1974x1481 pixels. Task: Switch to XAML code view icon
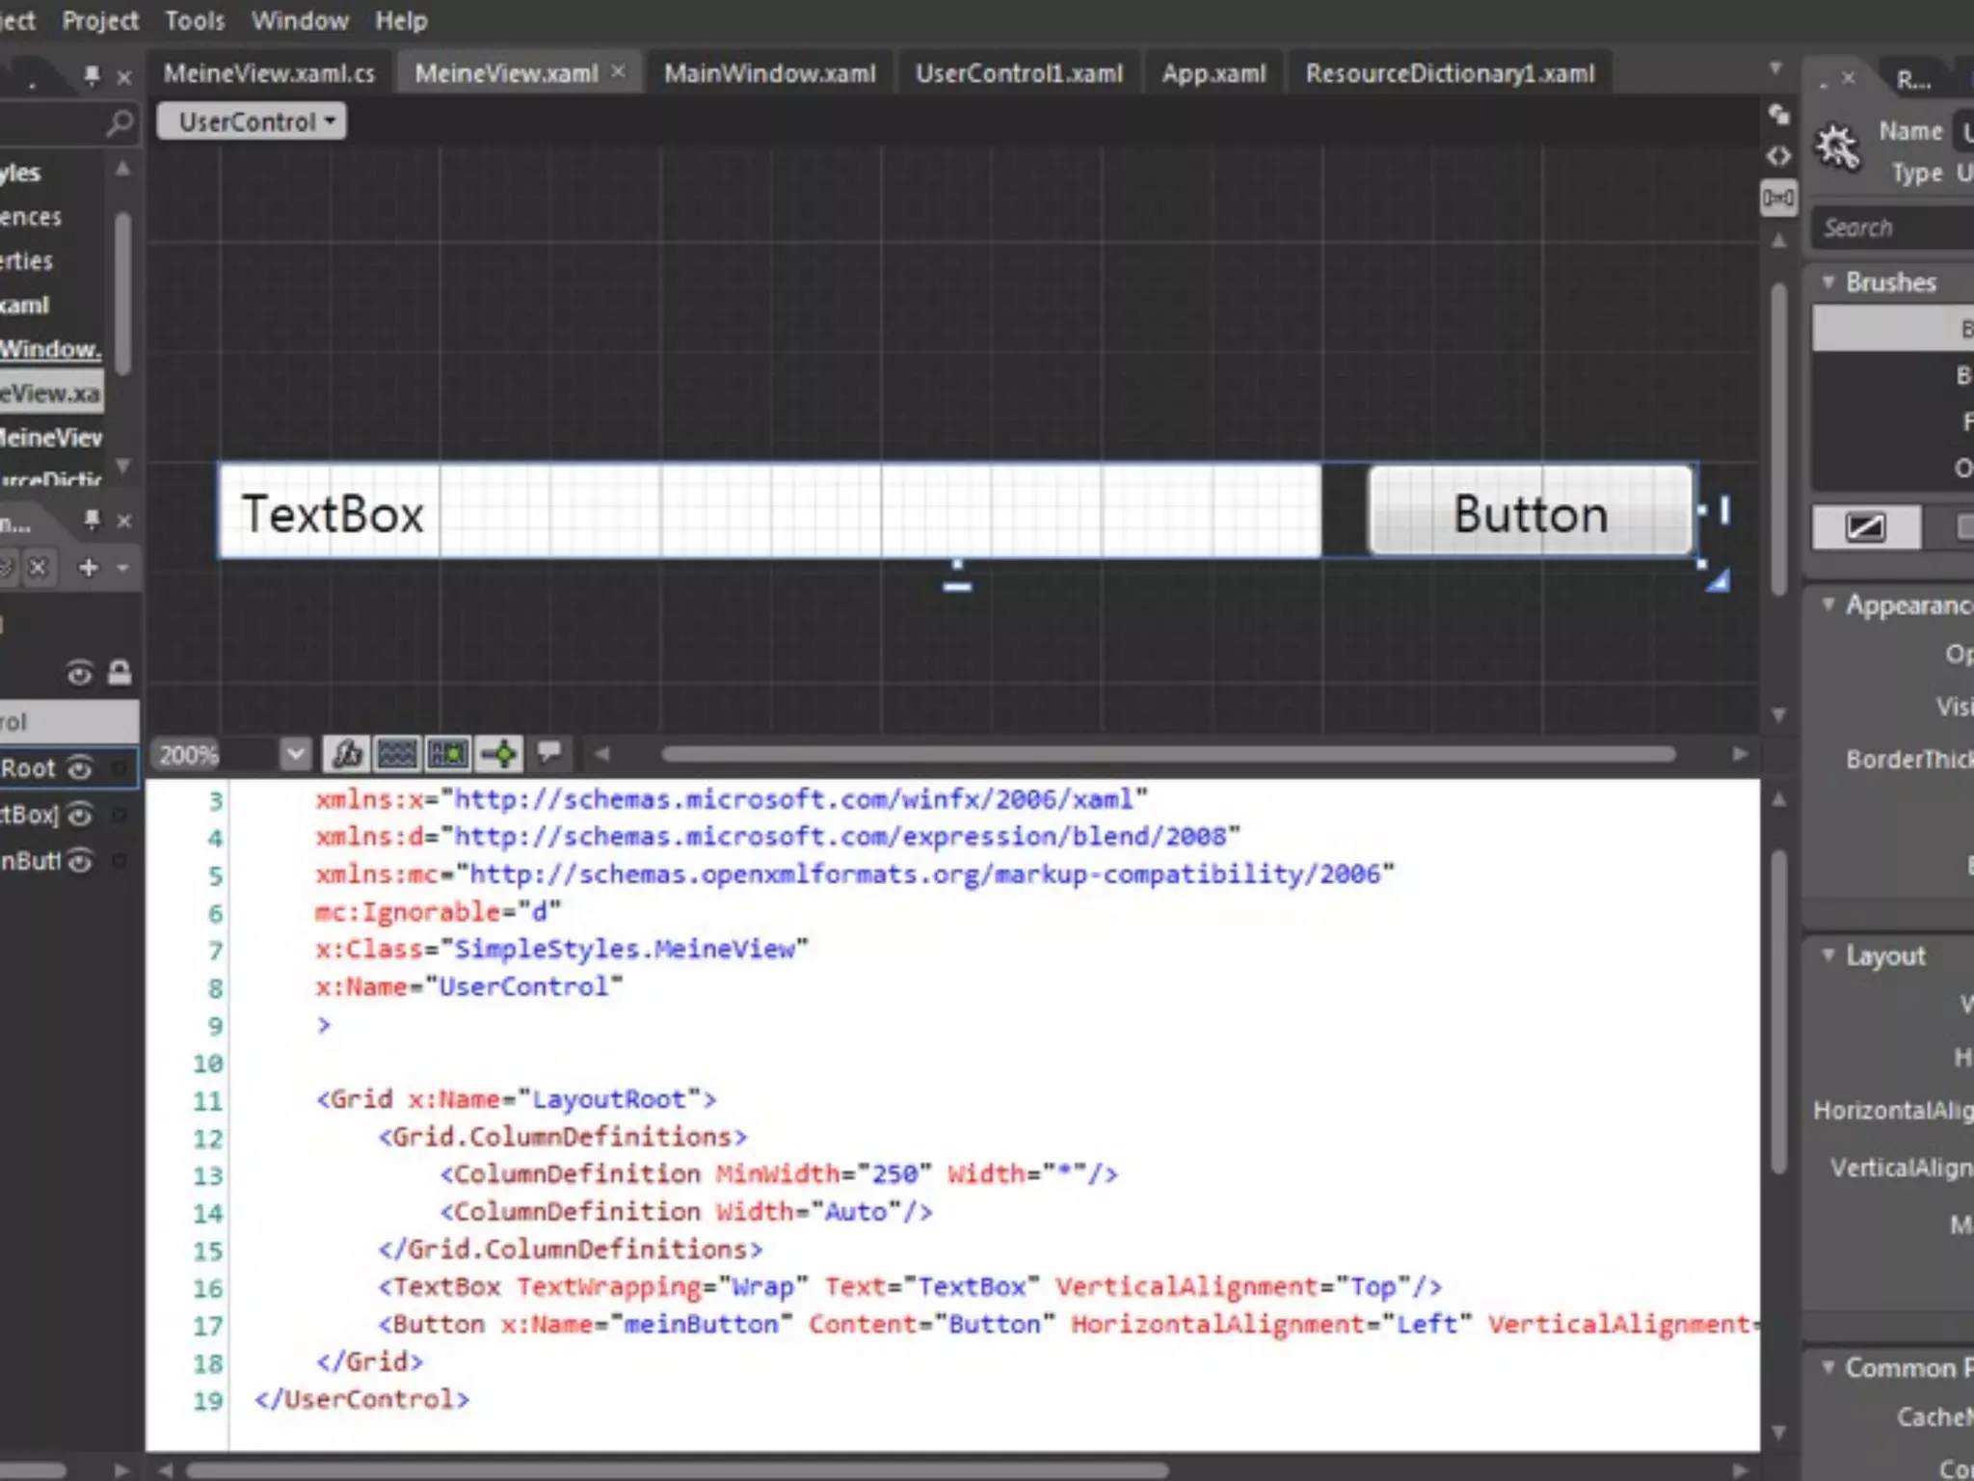[1778, 156]
